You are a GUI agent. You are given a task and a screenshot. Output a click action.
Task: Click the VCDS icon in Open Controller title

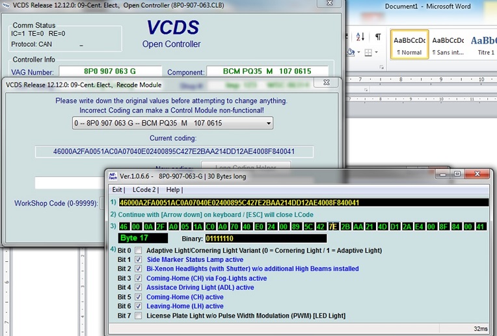click(x=6, y=5)
